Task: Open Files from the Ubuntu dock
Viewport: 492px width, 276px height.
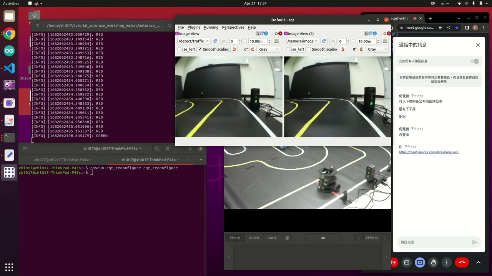Action: (9, 16)
